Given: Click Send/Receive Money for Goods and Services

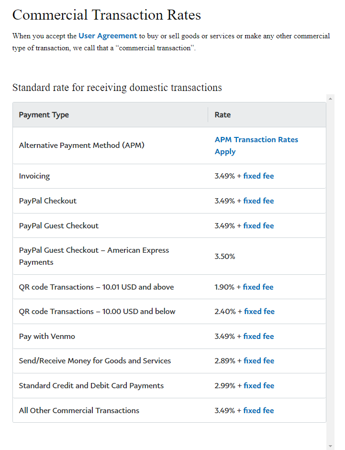Looking at the screenshot, I should pyautogui.click(x=95, y=361).
